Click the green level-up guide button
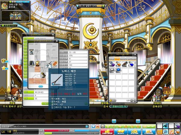 9,25
